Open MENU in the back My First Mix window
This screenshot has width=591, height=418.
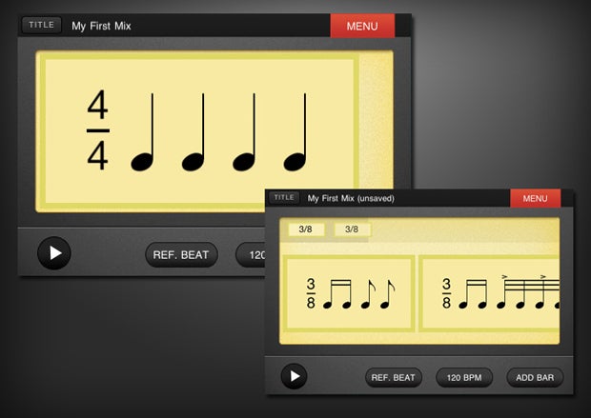coord(362,26)
